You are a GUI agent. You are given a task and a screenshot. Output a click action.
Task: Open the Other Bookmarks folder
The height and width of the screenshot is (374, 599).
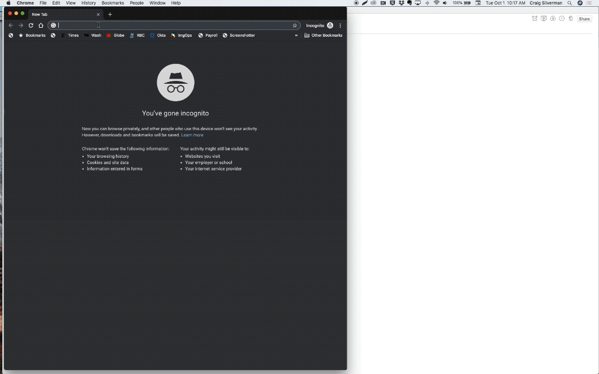click(x=323, y=36)
